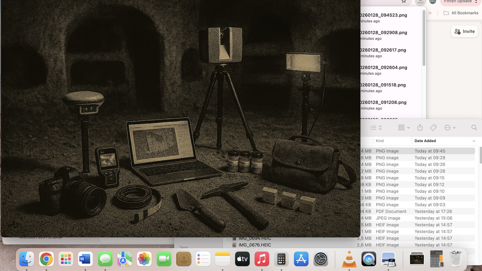This screenshot has width=482, height=271.
Task: Open QuickTime Player from the Dock
Action: 369,259
